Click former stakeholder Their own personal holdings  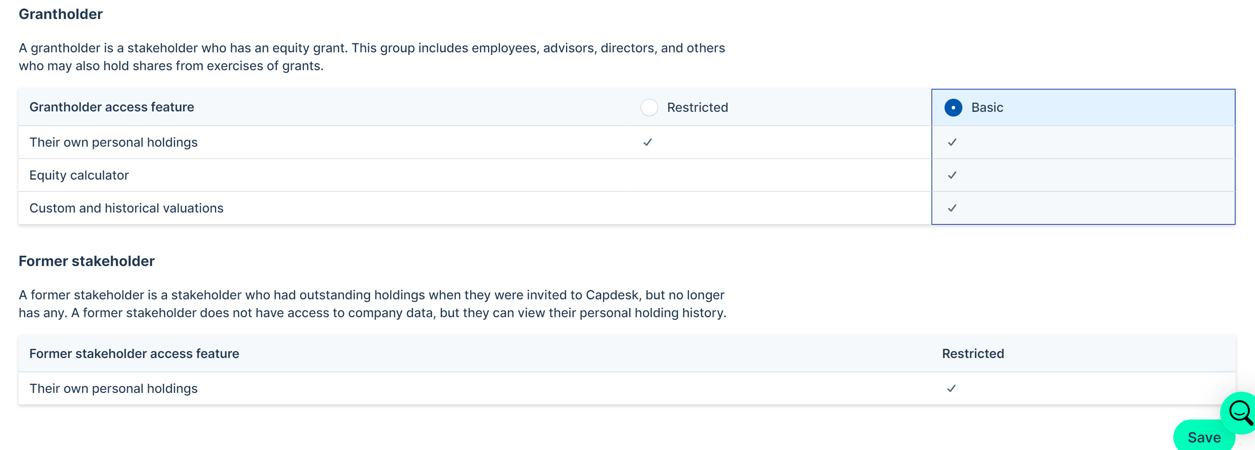coord(113,389)
